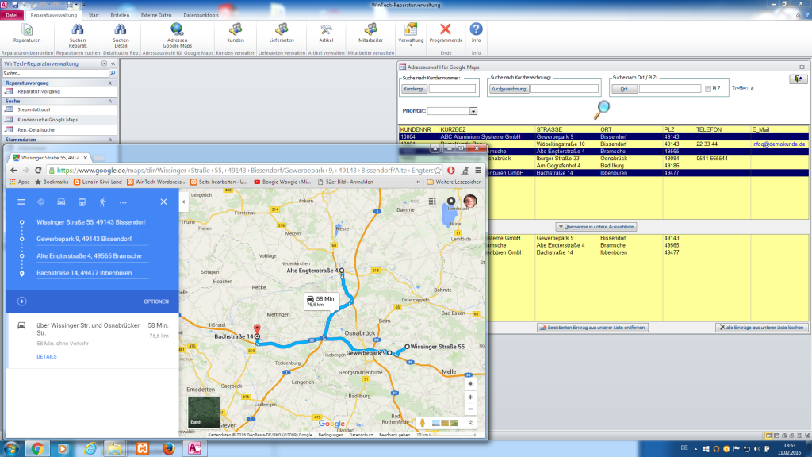The height and width of the screenshot is (457, 812).
Task: Select the walking directions icon in Google Maps
Action: (x=101, y=202)
